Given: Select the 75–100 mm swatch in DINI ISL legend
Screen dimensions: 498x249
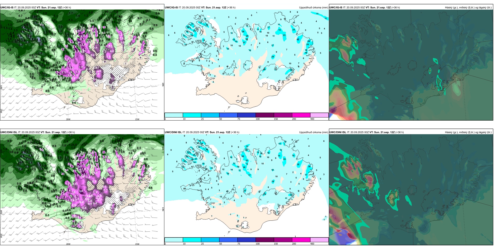Looking at the screenshot, I should 246,240.
